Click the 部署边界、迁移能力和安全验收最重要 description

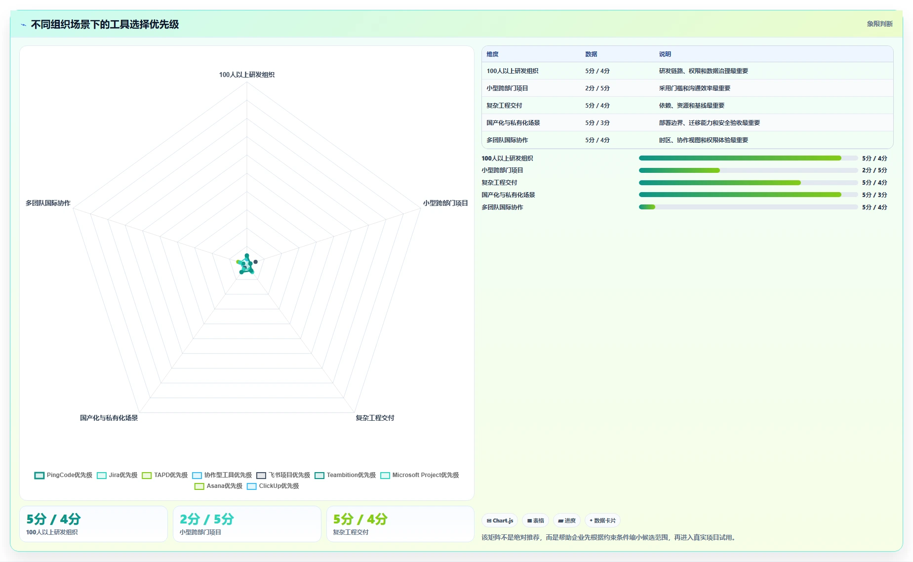point(709,123)
